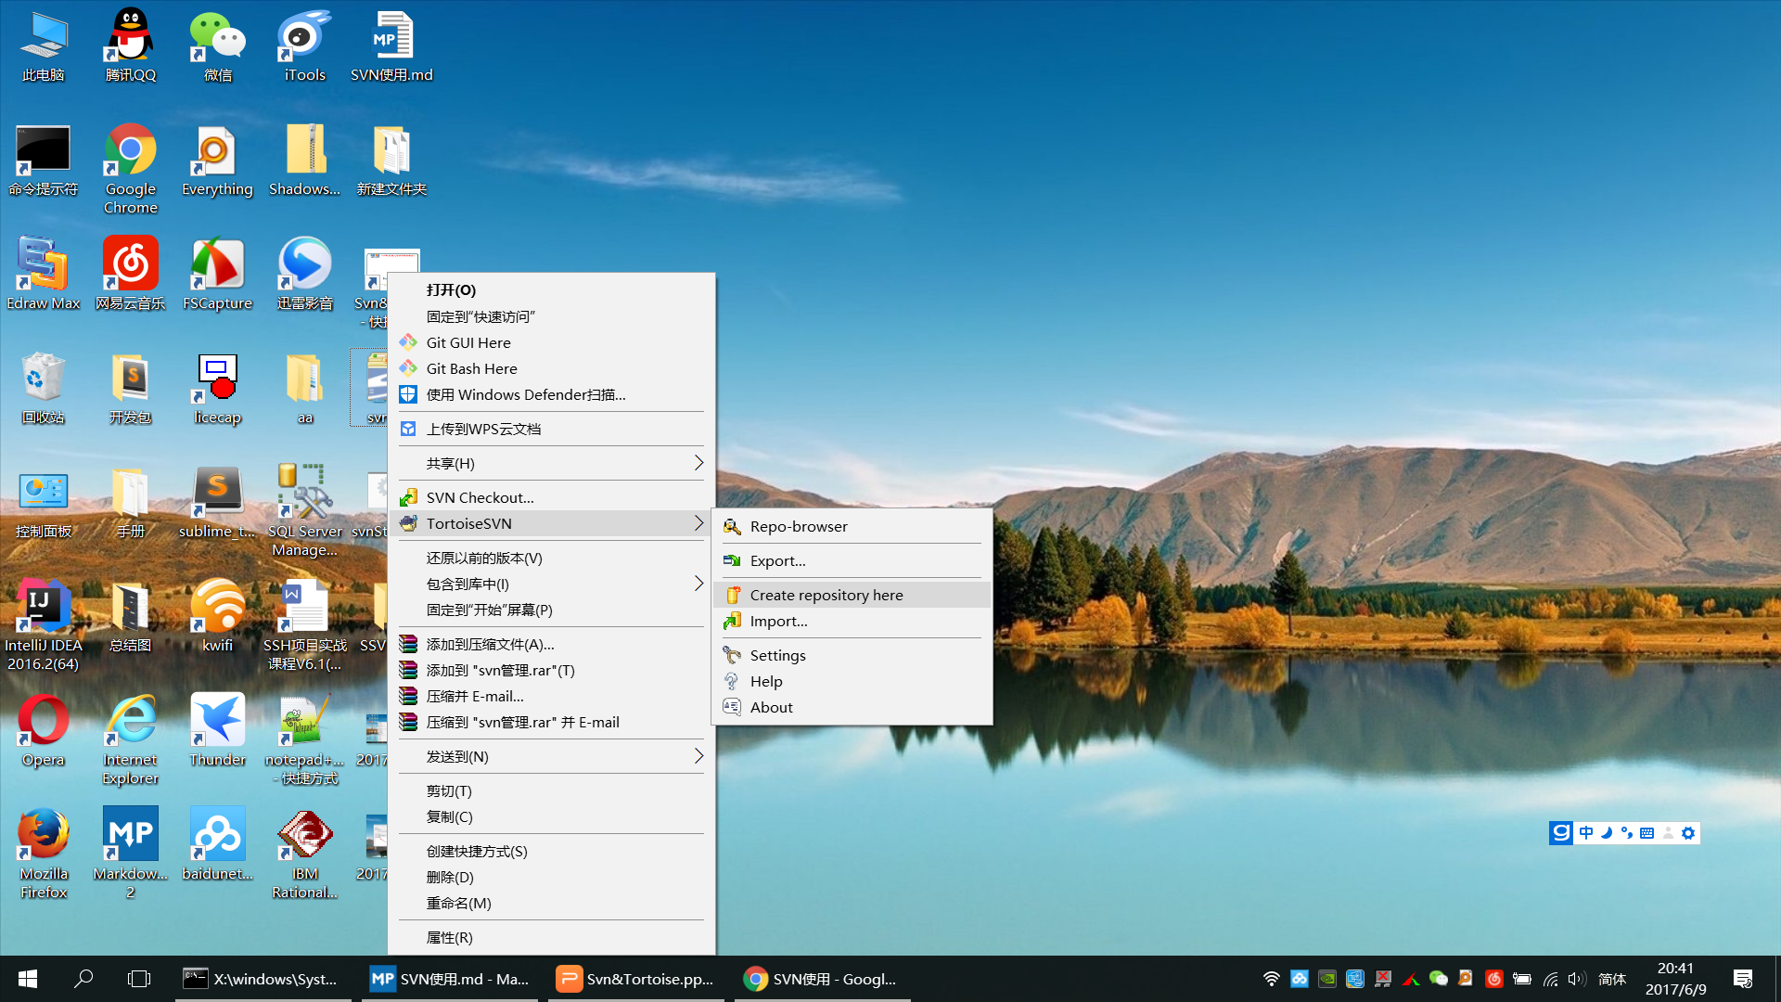This screenshot has width=1781, height=1002.
Task: Scan with 使用 Windows Defender扫描...
Action: click(551, 394)
